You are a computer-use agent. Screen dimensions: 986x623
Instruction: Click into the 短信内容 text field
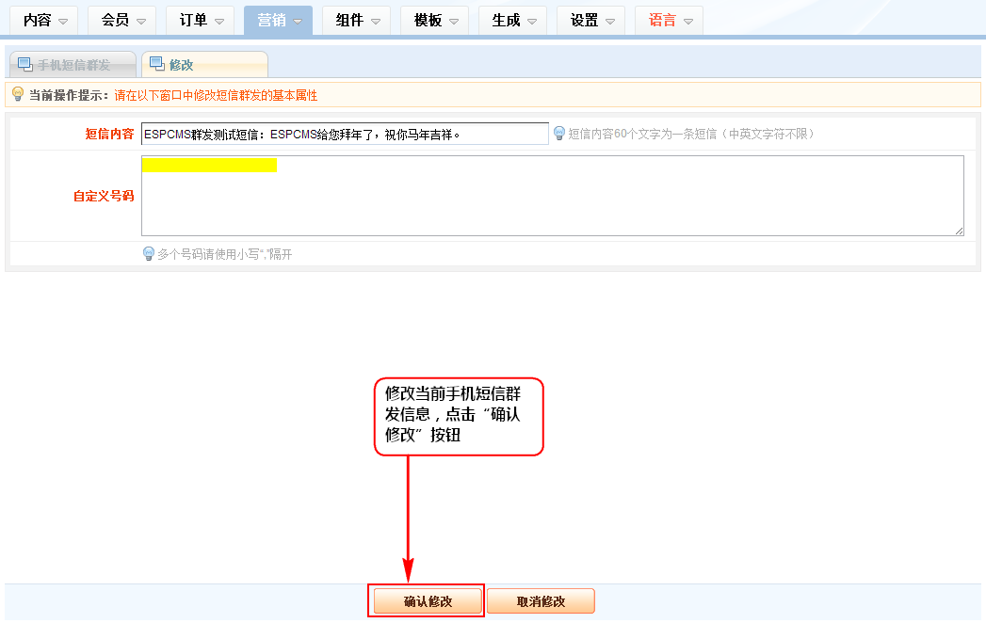click(x=345, y=134)
